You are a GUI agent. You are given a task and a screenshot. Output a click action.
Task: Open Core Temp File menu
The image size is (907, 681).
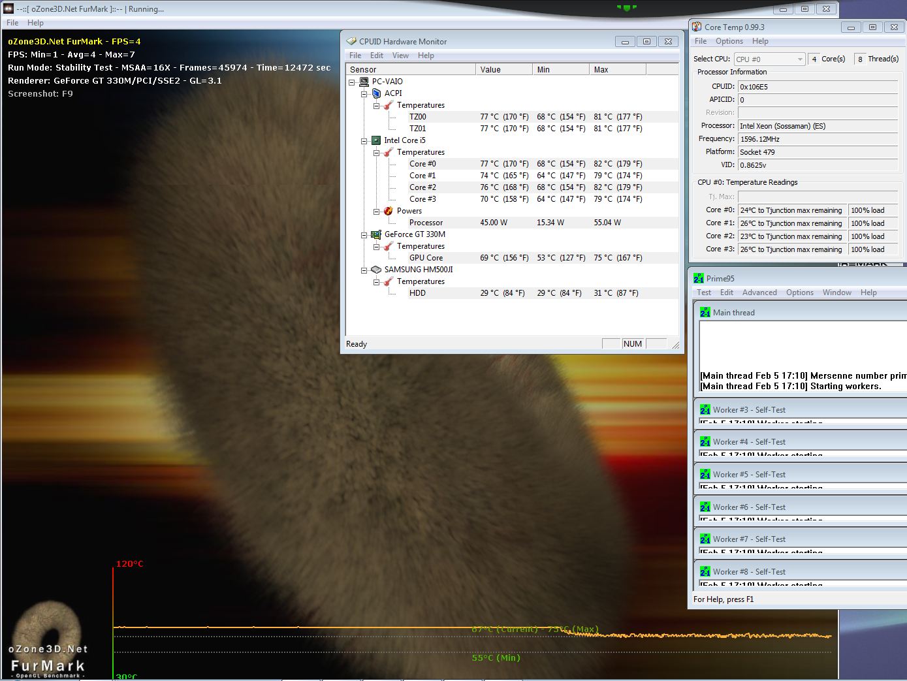tap(701, 41)
